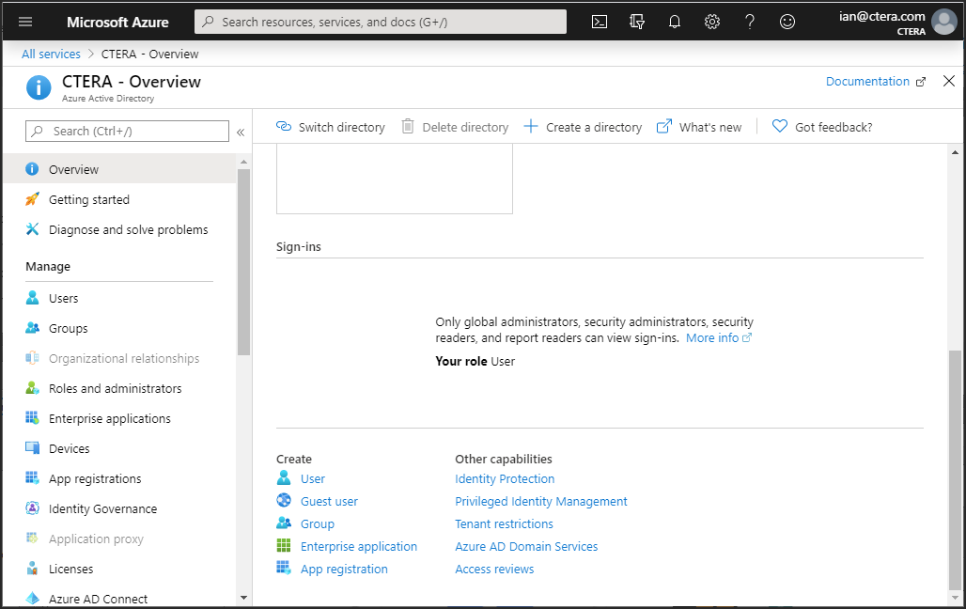Click the Switch directory icon

[x=284, y=126]
